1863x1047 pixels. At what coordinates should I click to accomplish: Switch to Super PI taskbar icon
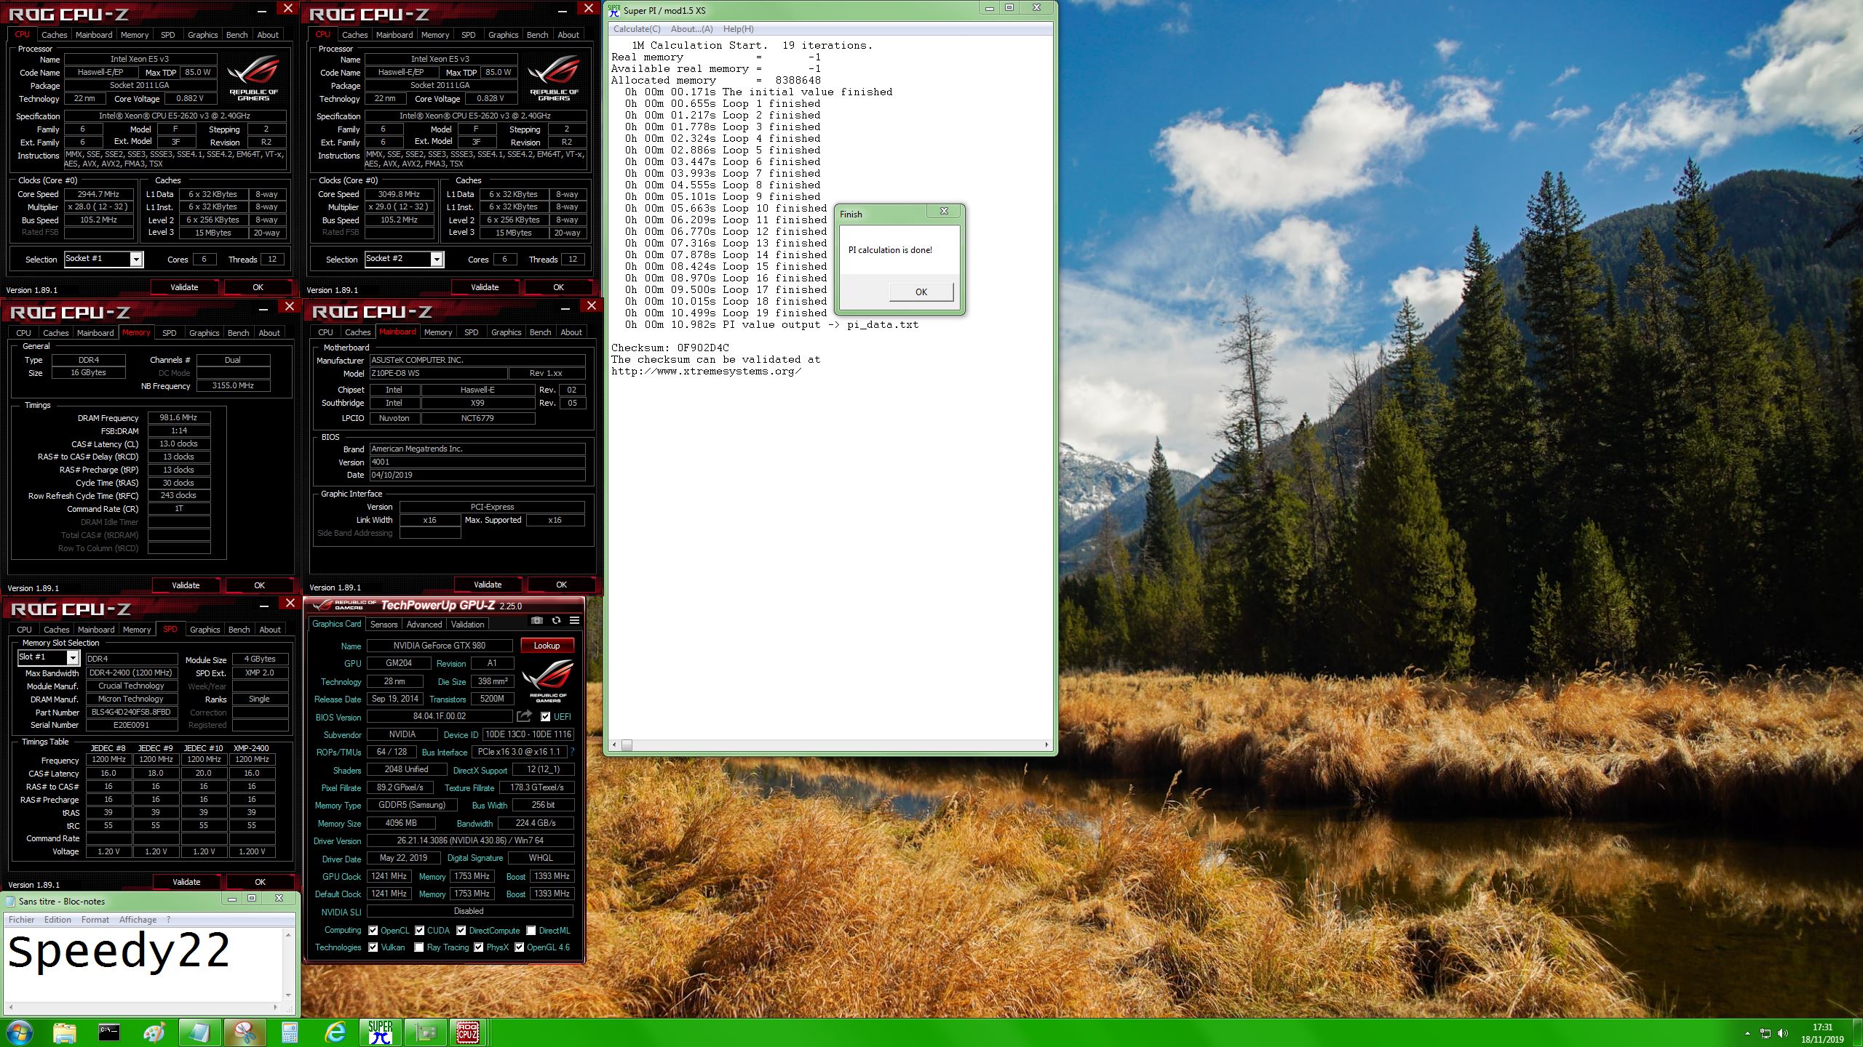380,1032
